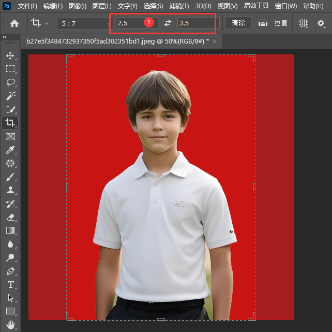Select the Gradient tool
The image size is (332, 332).
[x=10, y=230]
